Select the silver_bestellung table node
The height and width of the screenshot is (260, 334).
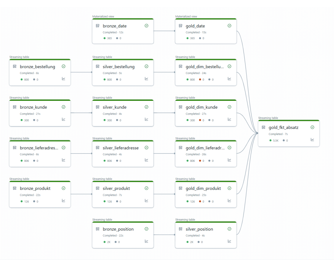(x=118, y=67)
